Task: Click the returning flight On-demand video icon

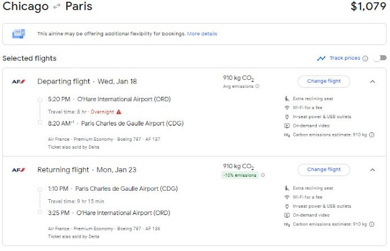Action: click(x=286, y=216)
